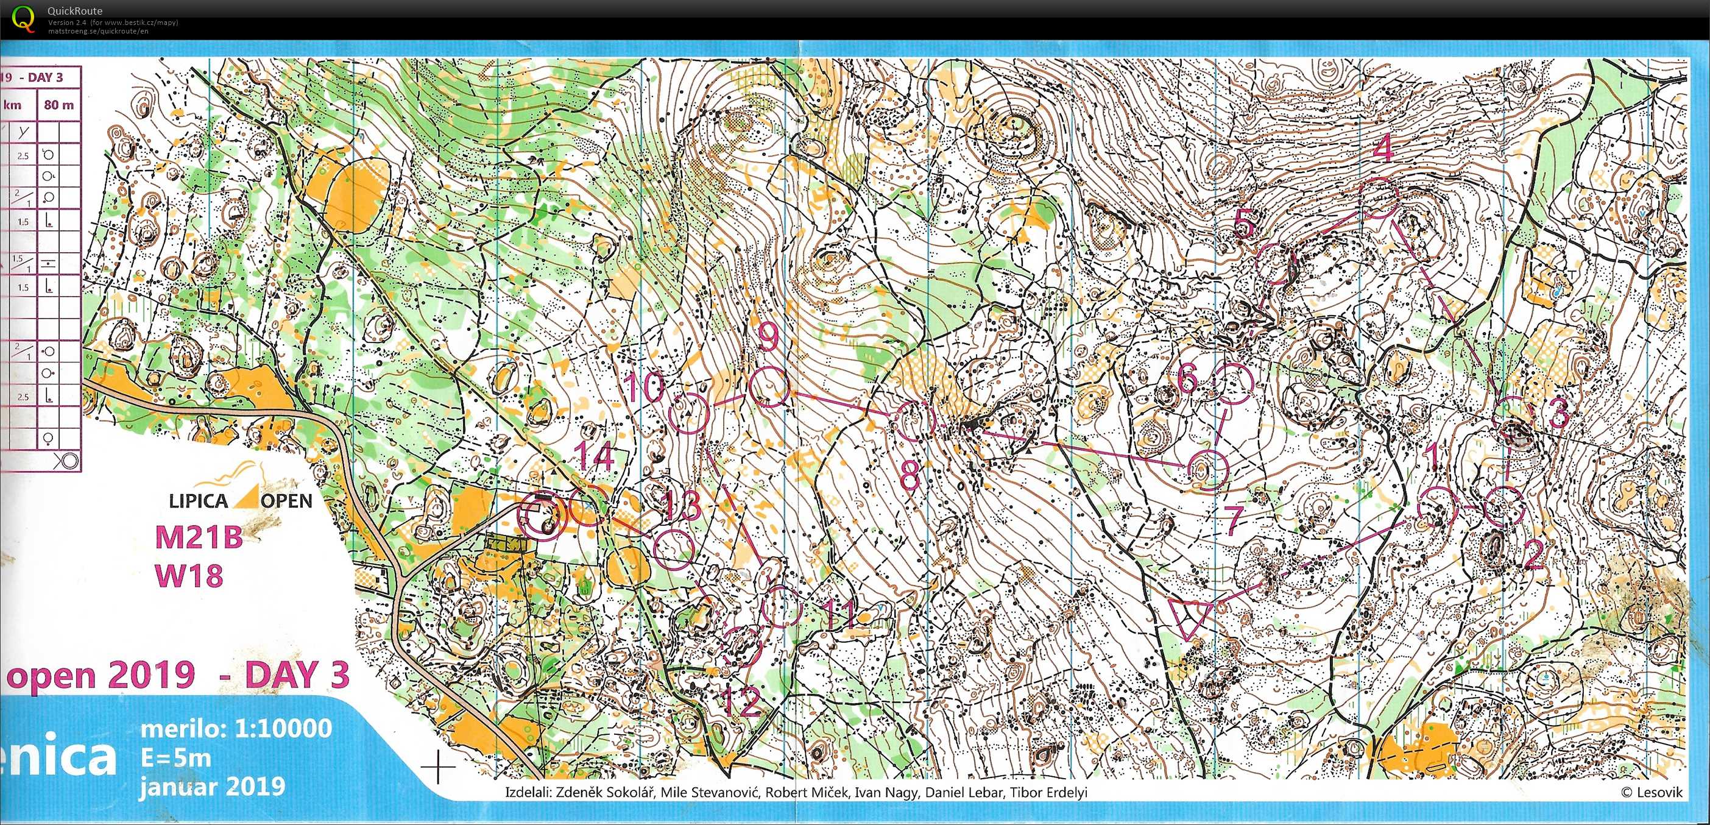
Task: Click the finish symbol in control descriptions
Action: 68,461
